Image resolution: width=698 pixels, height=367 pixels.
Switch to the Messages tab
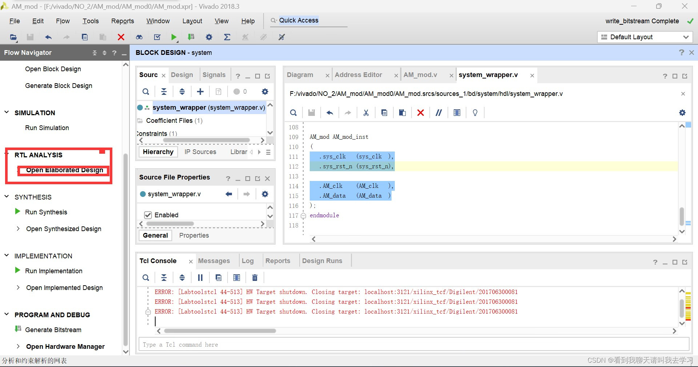point(214,261)
